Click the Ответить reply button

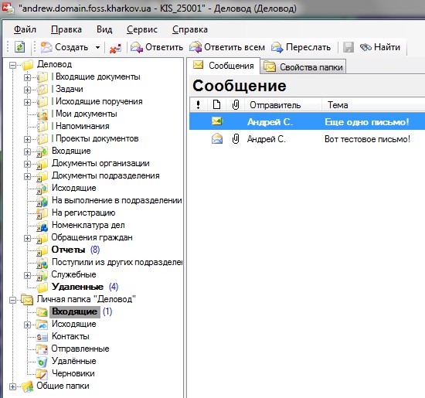157,47
